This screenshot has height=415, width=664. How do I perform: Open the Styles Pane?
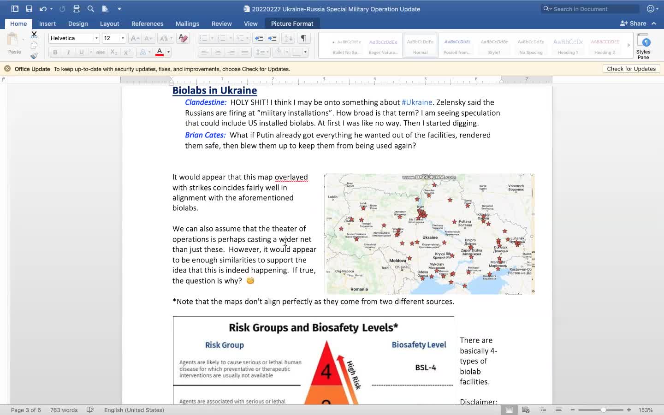click(643, 46)
